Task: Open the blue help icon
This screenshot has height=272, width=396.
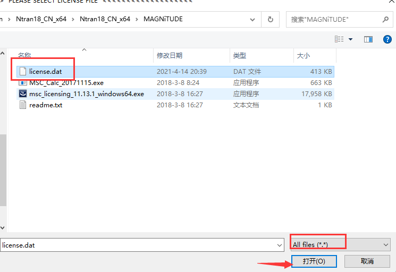Action: pyautogui.click(x=387, y=39)
